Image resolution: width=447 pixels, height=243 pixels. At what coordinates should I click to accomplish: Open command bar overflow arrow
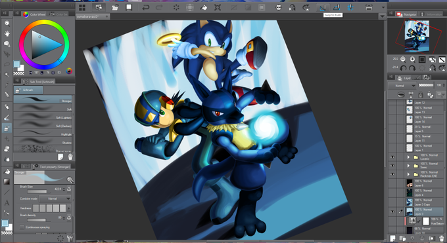[x=383, y=8]
